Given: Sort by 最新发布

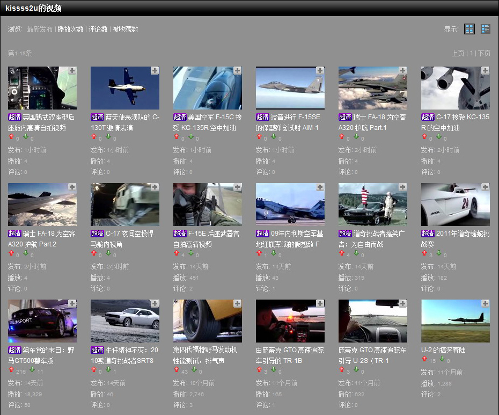Looking at the screenshot, I should coord(40,29).
